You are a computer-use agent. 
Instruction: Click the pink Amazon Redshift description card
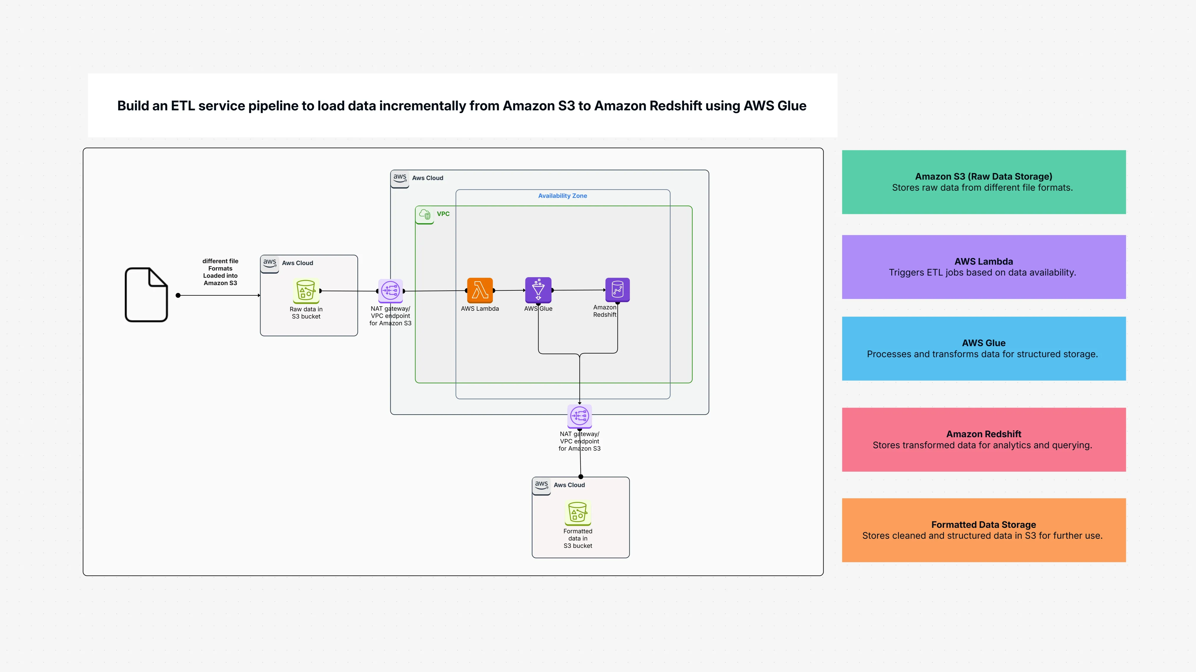983,440
